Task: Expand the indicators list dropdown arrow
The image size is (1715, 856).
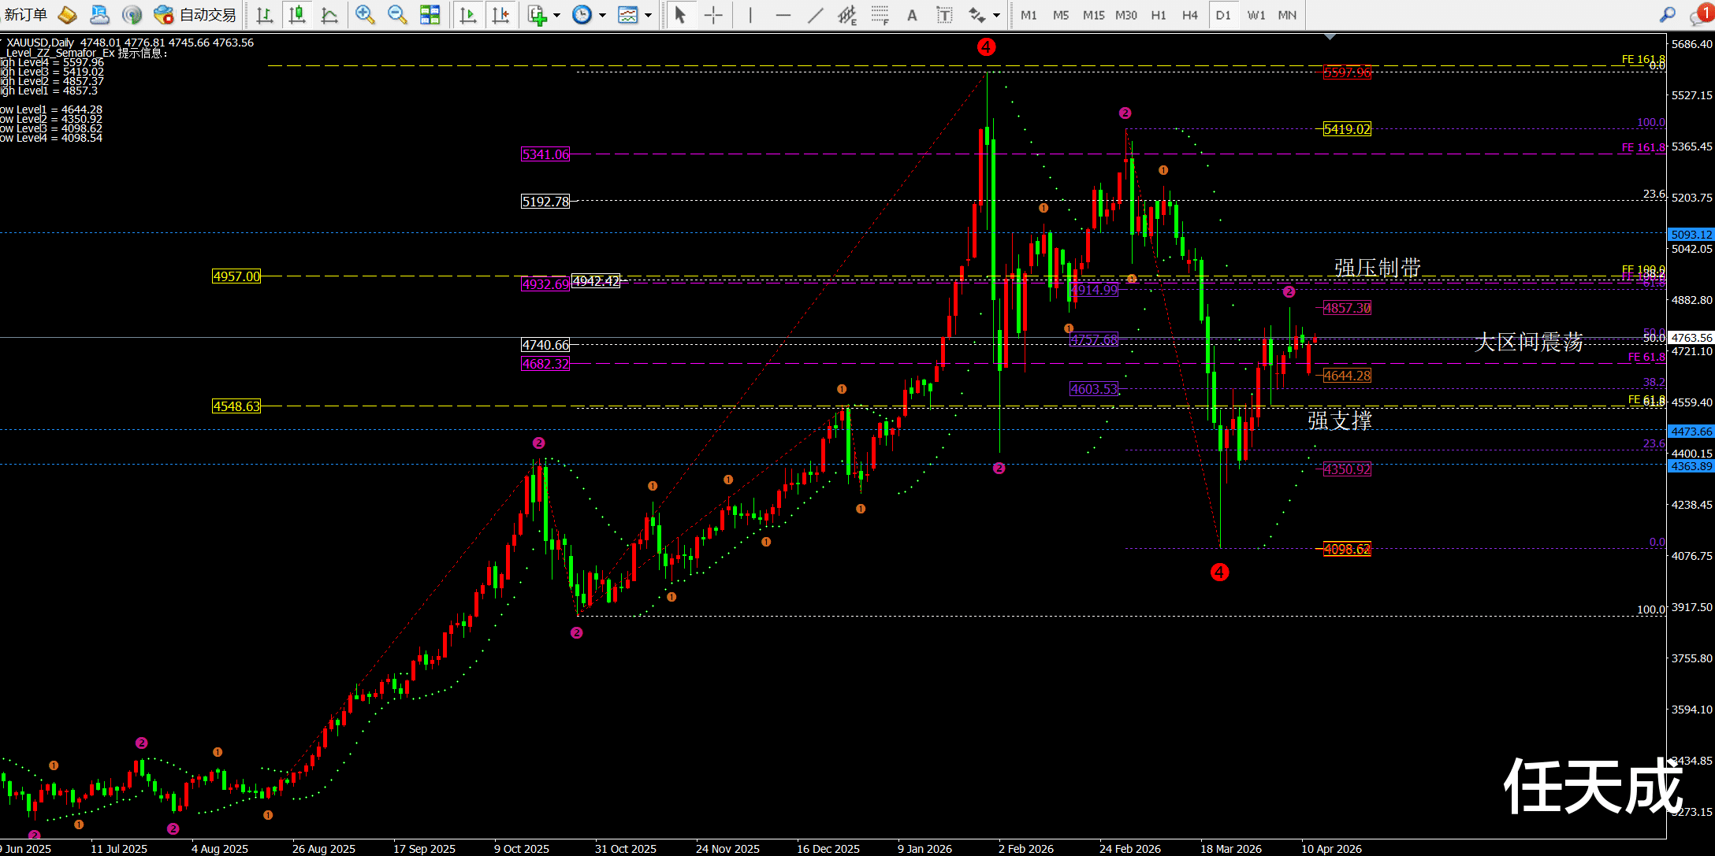Action: (557, 15)
